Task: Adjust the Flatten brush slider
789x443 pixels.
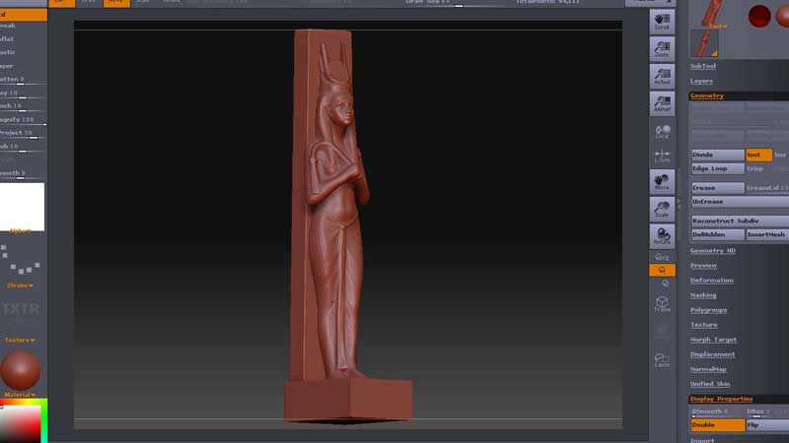Action: pyautogui.click(x=23, y=80)
